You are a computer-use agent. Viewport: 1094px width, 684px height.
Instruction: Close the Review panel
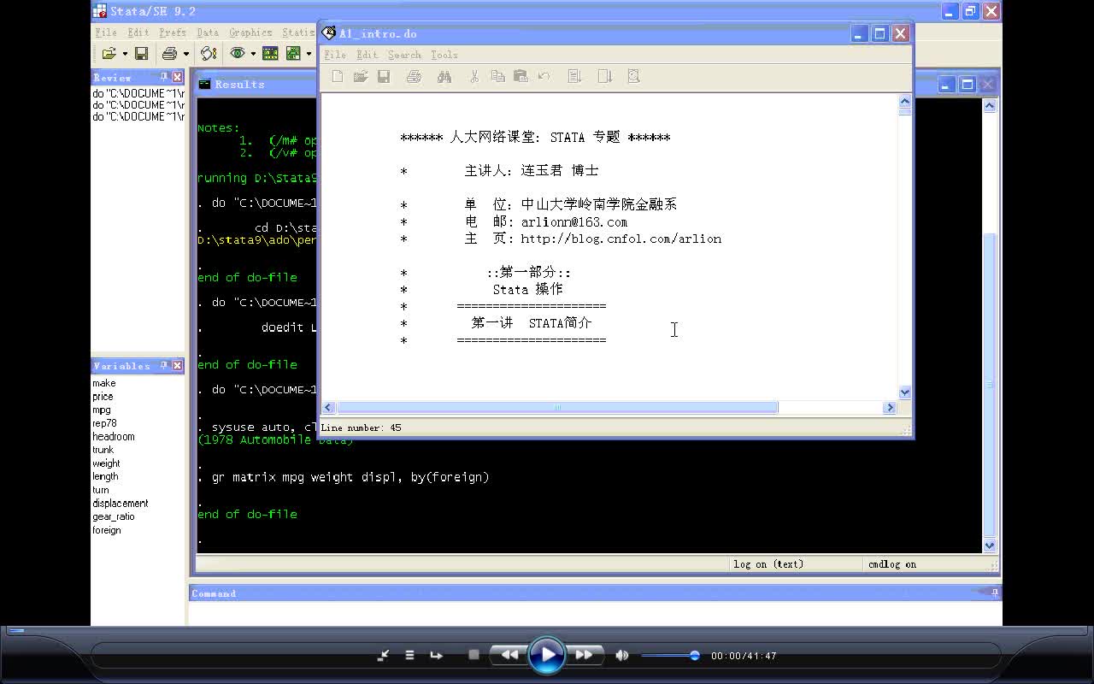(177, 78)
